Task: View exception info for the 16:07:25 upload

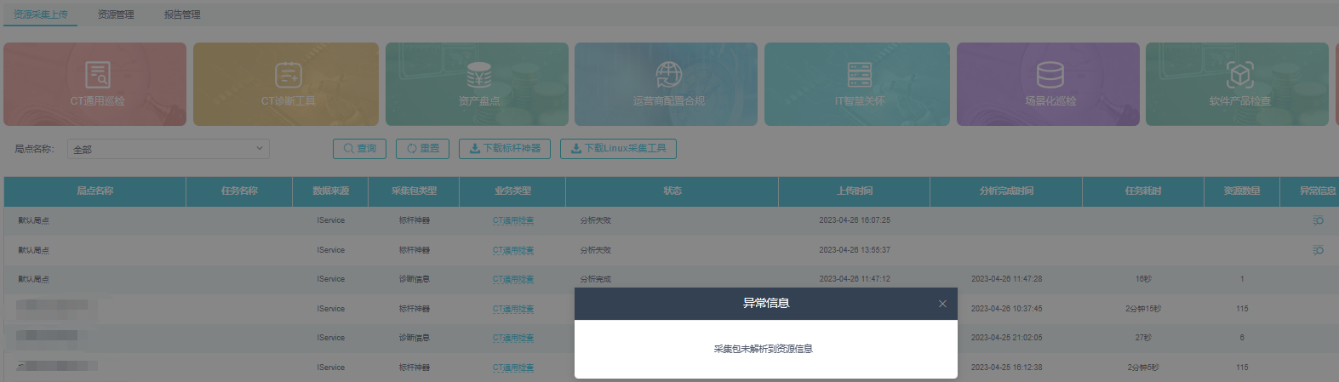Action: 1318,220
